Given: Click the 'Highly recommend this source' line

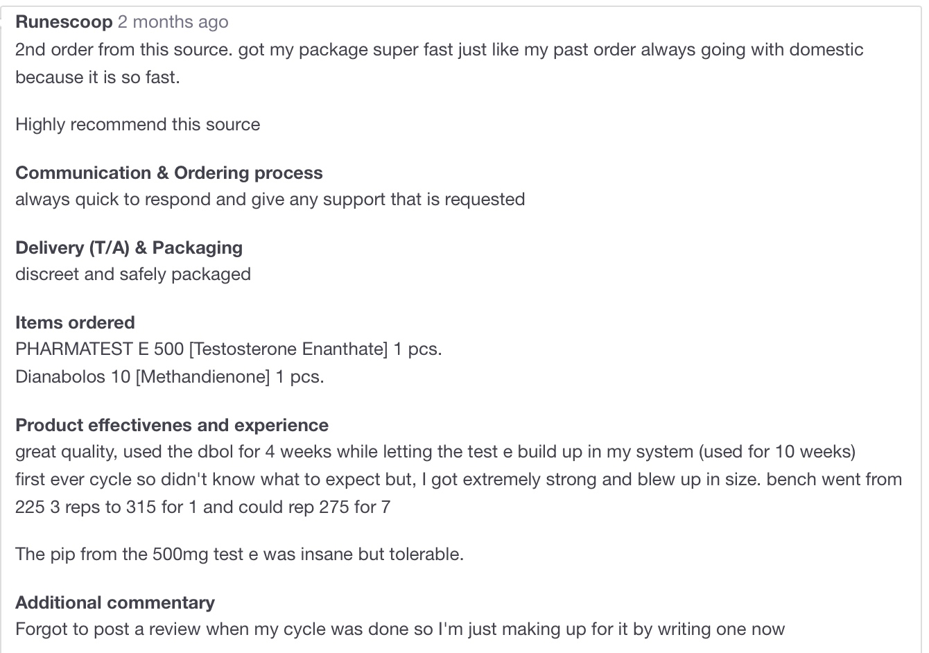Looking at the screenshot, I should pyautogui.click(x=138, y=125).
